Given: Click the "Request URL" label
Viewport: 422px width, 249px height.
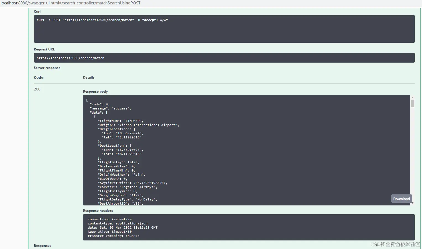Looking at the screenshot, I should [44, 49].
